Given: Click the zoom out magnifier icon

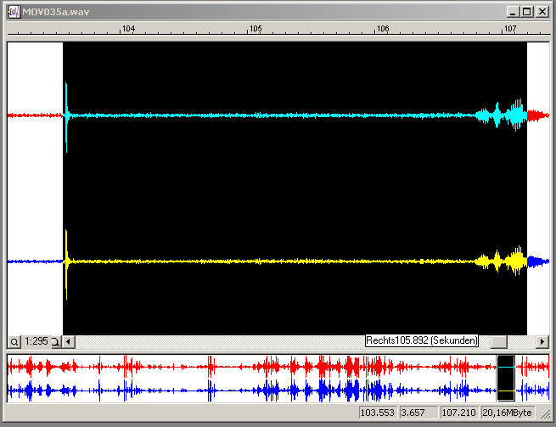Looking at the screenshot, I should [x=14, y=342].
